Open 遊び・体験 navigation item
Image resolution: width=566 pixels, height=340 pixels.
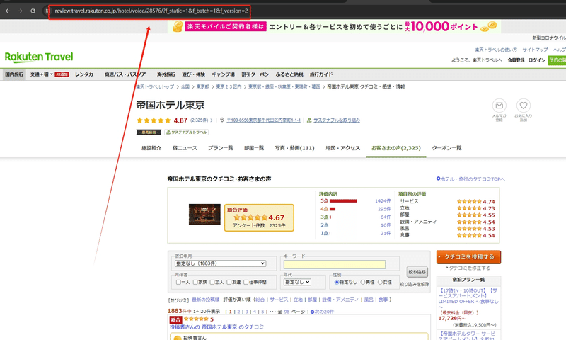(x=193, y=74)
